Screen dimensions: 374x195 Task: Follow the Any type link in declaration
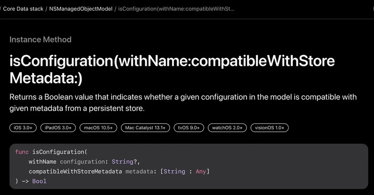click(201, 171)
